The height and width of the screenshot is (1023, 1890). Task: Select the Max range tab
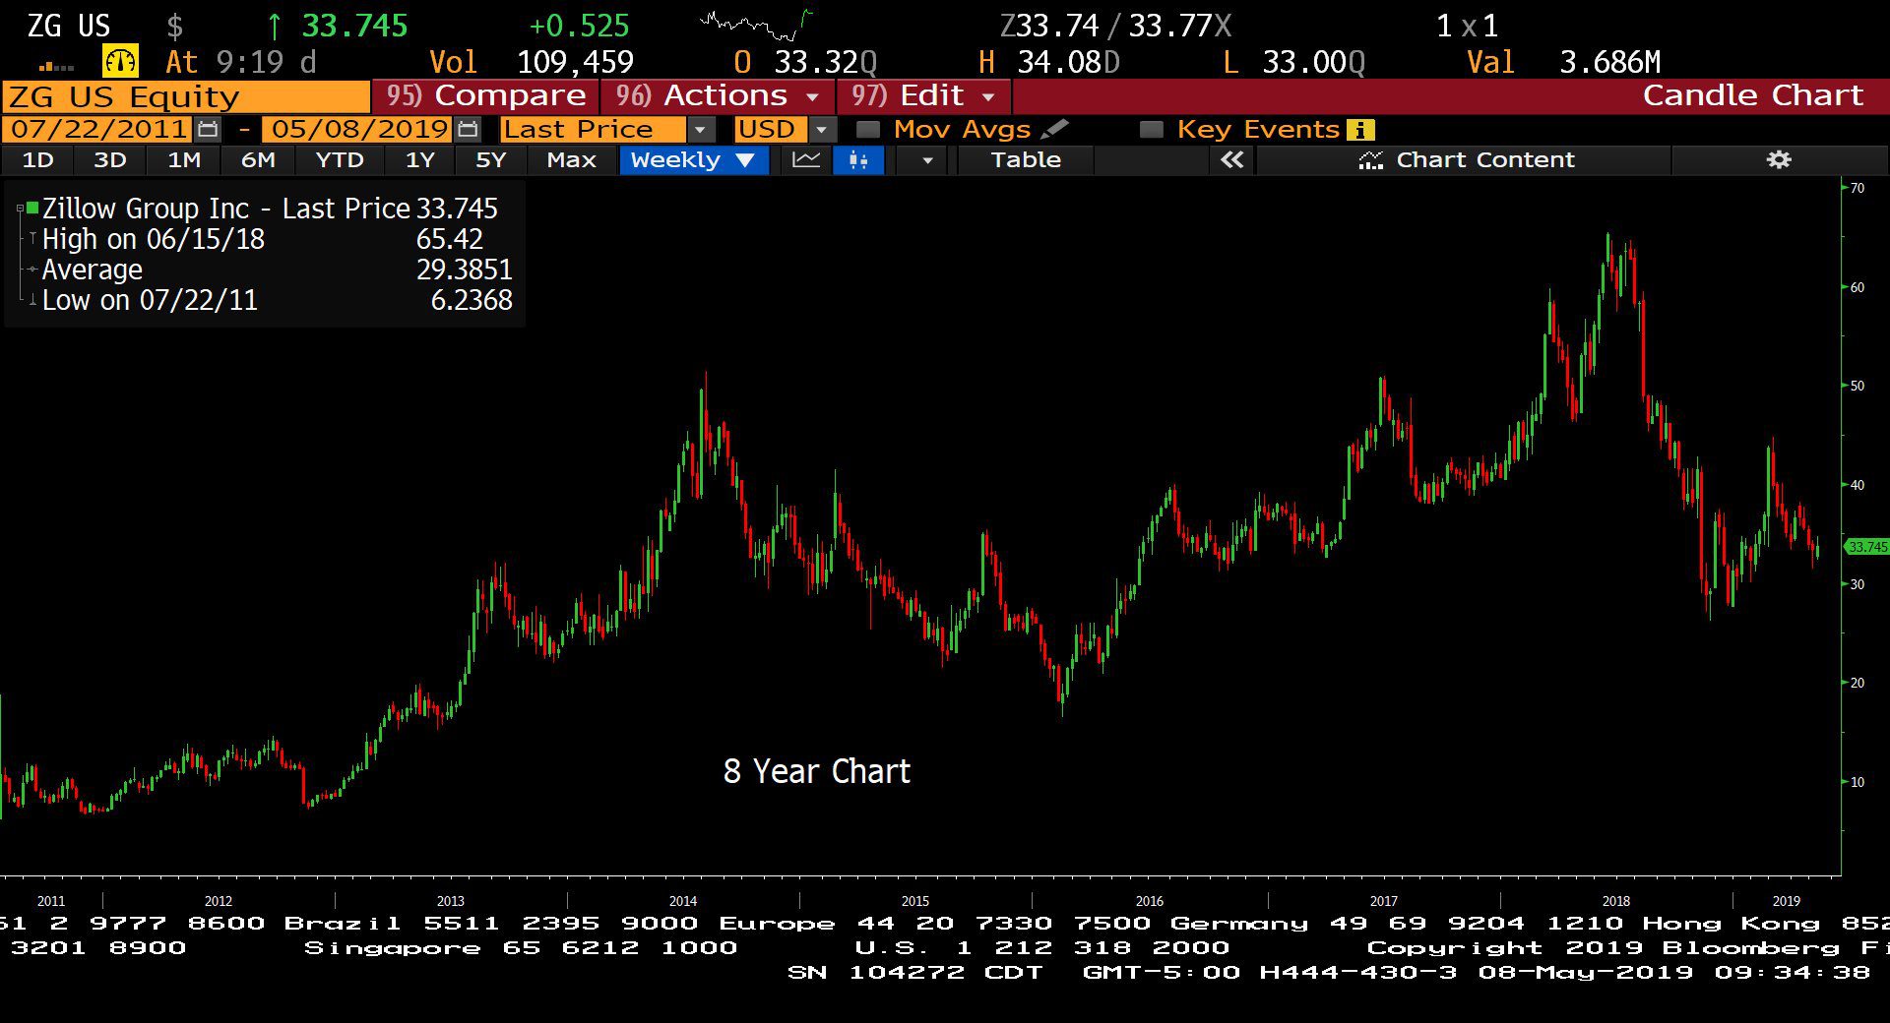pos(571,159)
